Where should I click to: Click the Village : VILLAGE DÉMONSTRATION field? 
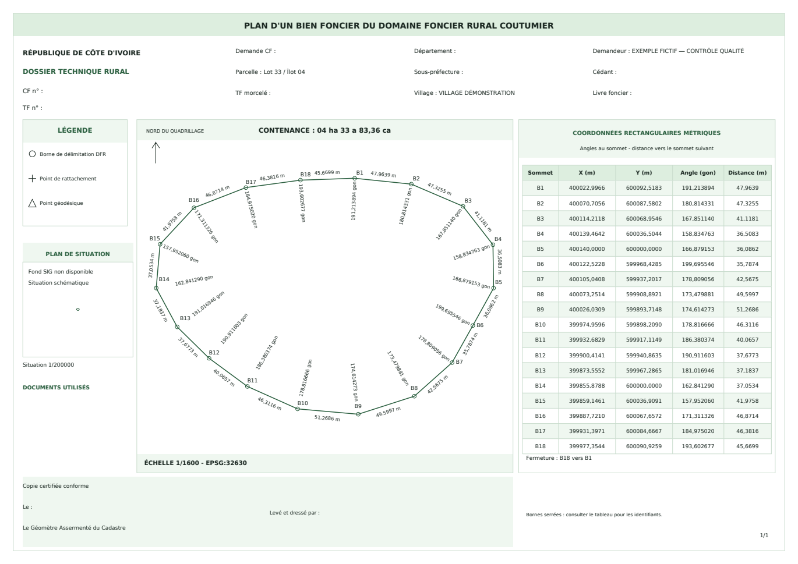[x=464, y=93]
